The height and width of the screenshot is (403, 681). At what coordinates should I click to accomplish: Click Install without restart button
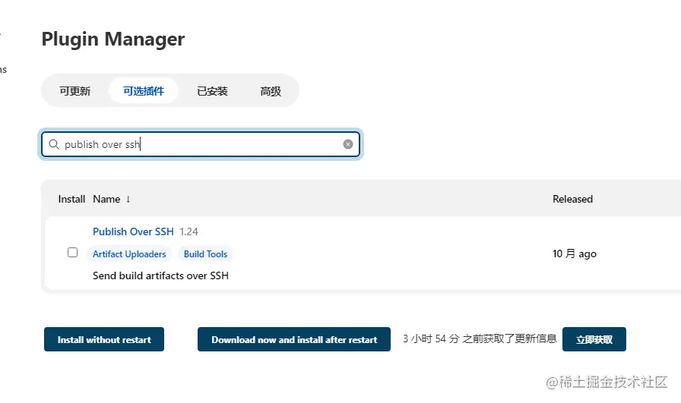[104, 339]
